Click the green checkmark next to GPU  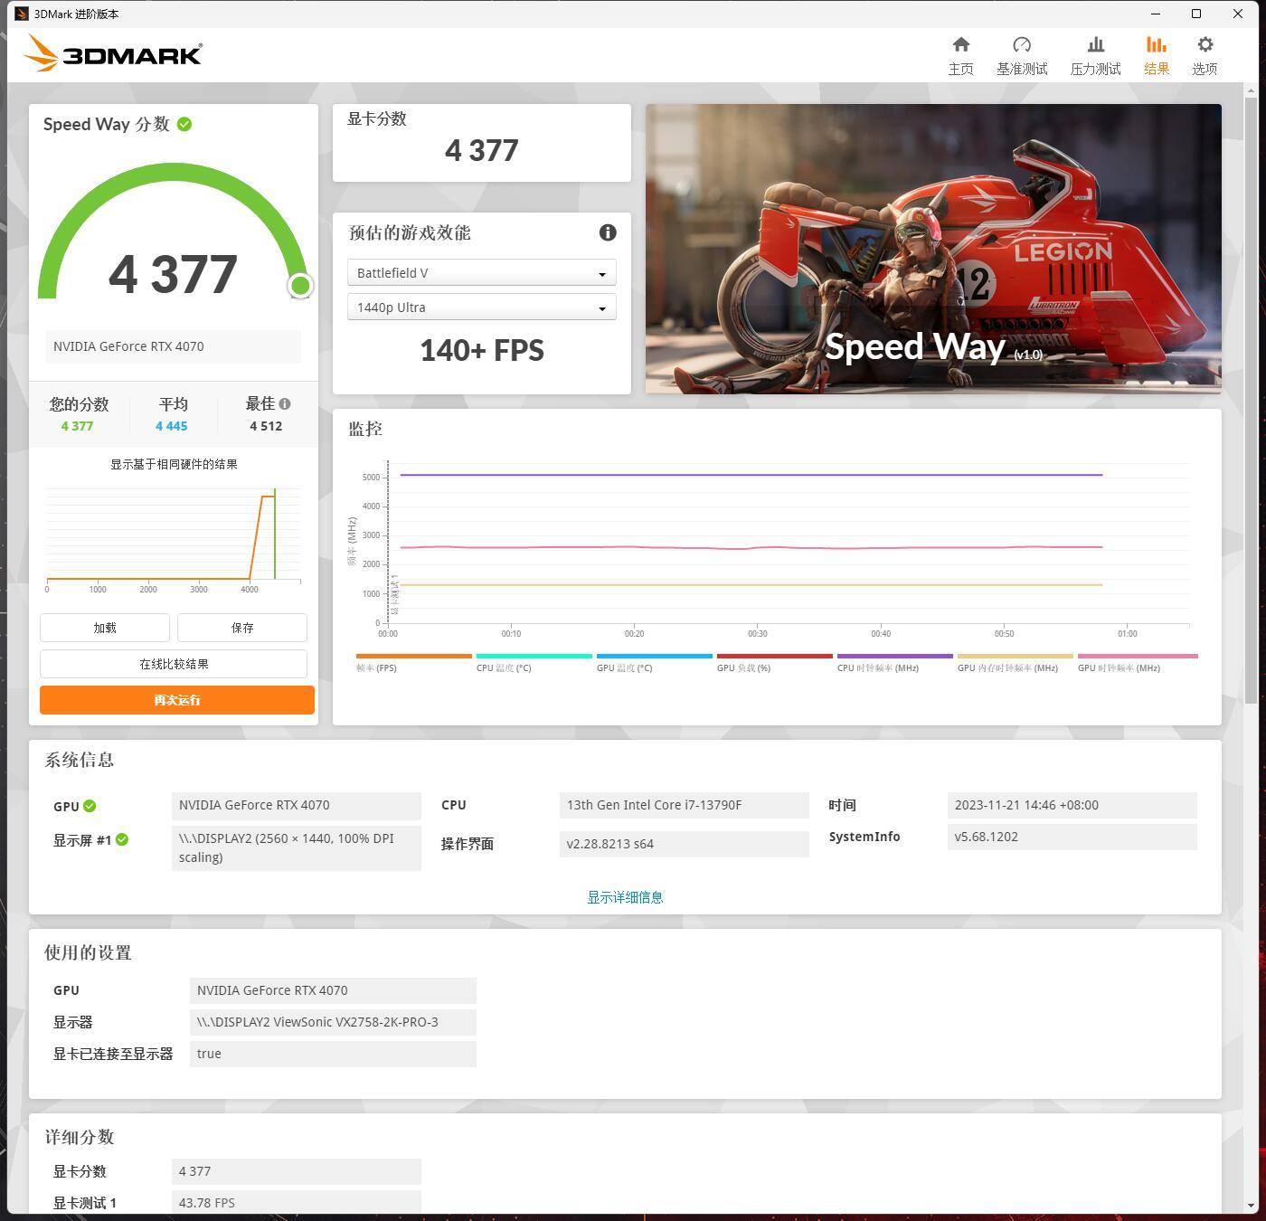(x=90, y=805)
